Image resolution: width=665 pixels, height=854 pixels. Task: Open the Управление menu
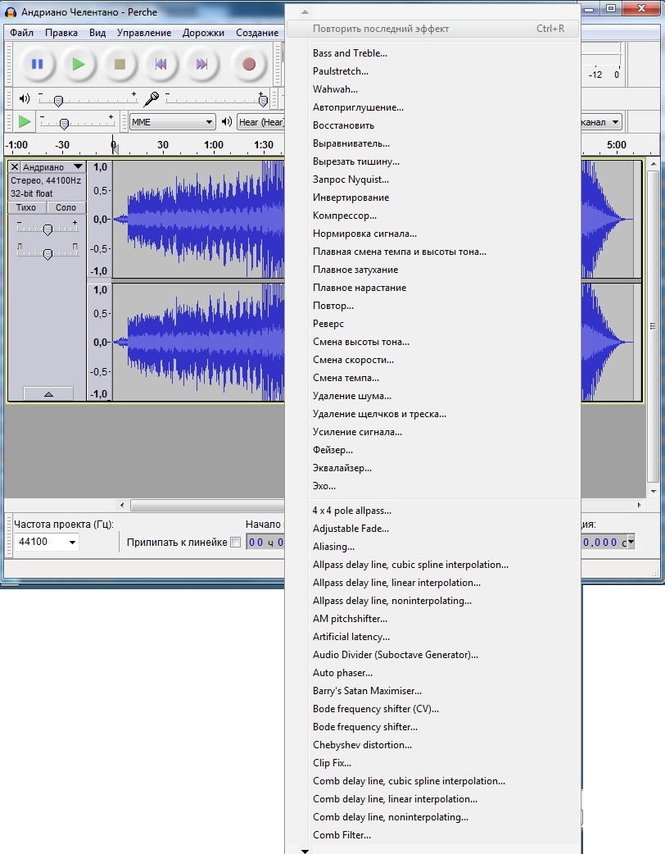pos(144,33)
